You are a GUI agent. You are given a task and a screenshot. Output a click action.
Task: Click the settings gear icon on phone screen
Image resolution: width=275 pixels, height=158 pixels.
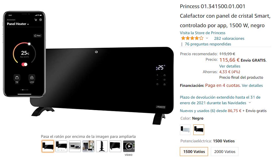click(x=41, y=20)
